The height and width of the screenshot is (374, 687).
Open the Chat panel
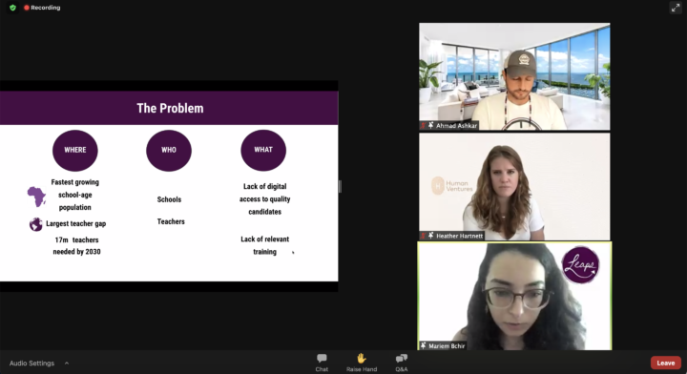322,363
